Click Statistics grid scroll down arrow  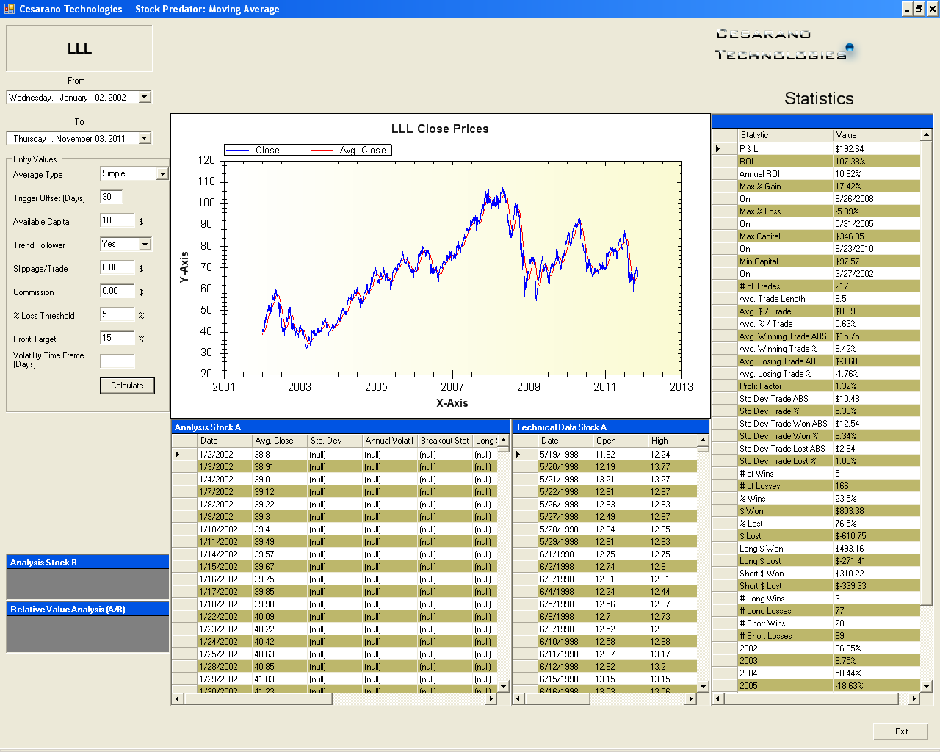926,687
